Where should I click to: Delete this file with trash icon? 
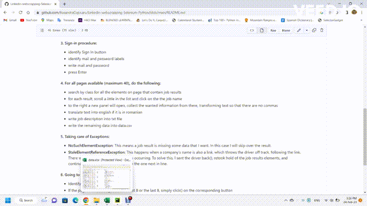[x=322, y=30]
